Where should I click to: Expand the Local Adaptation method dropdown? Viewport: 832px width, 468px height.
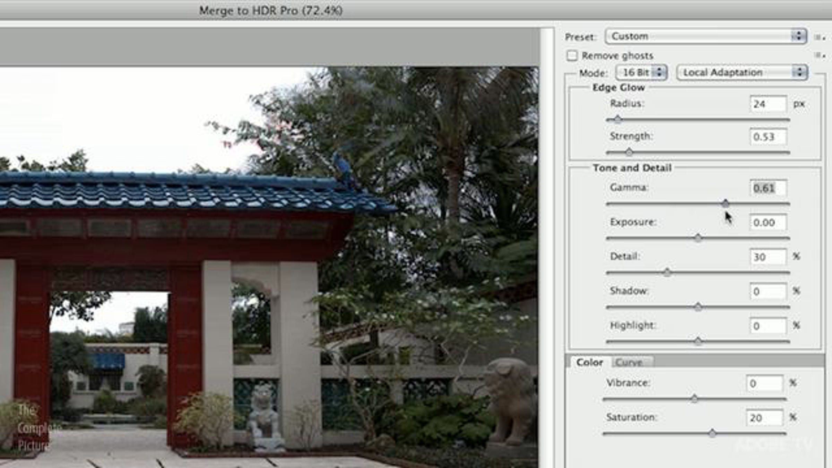click(x=742, y=72)
